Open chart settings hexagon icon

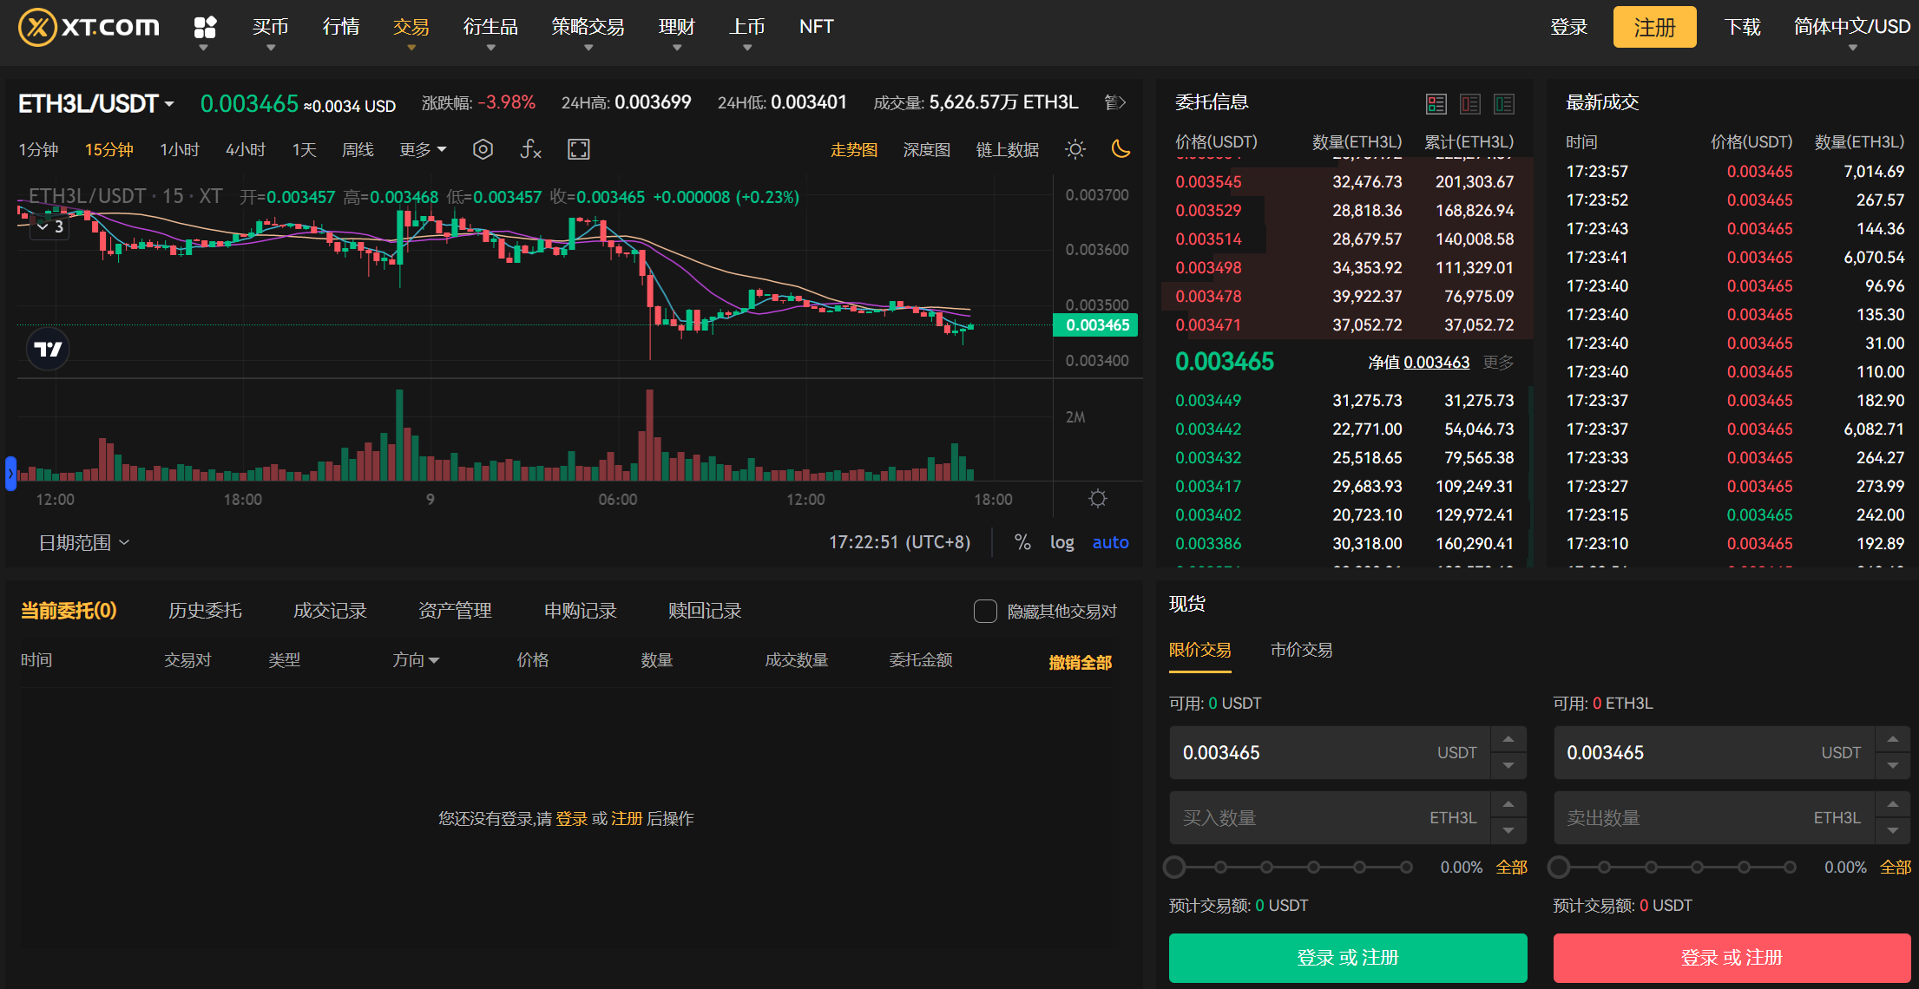pos(483,149)
